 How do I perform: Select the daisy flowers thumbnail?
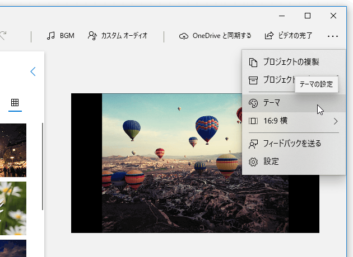13,208
